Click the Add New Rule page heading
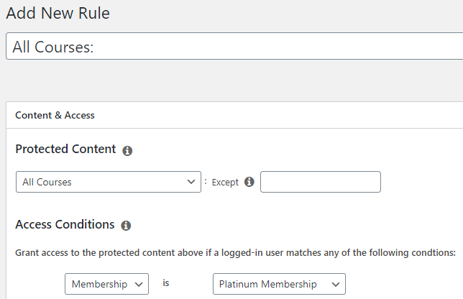The height and width of the screenshot is (299, 463). coord(58,13)
